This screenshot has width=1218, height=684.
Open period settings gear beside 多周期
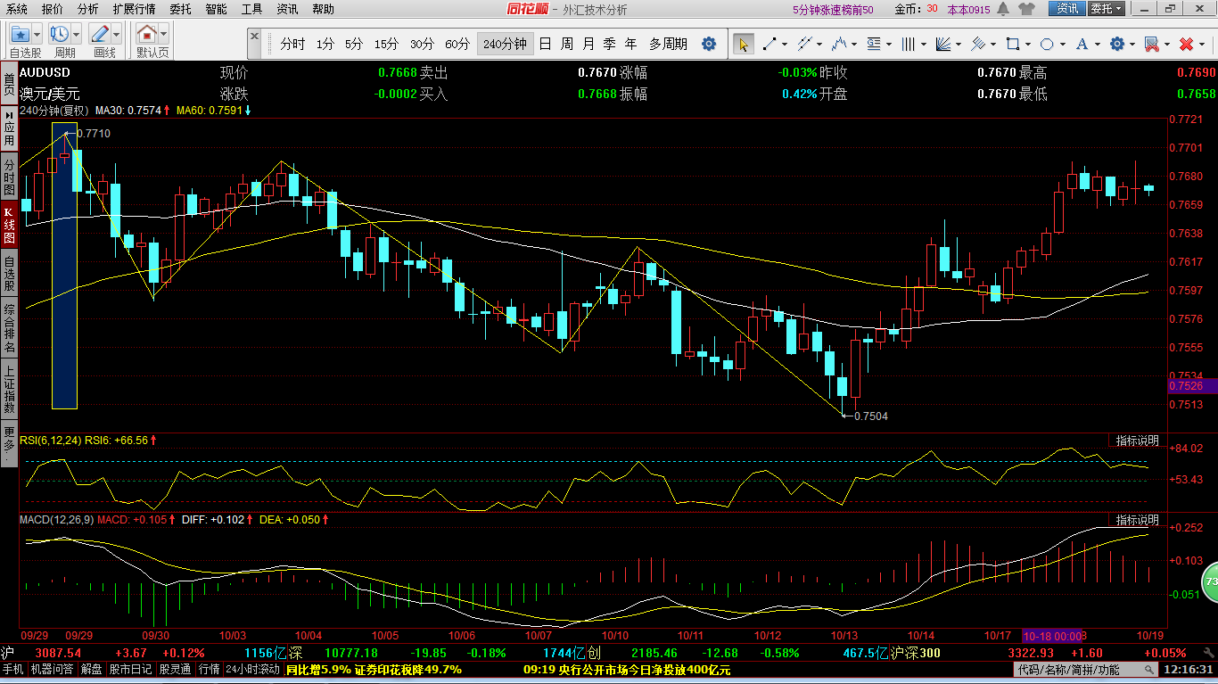(709, 44)
